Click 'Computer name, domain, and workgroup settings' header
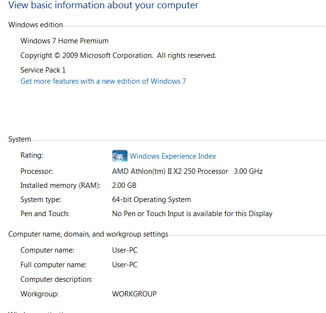Viewport: 326px width, 313px height. click(88, 234)
